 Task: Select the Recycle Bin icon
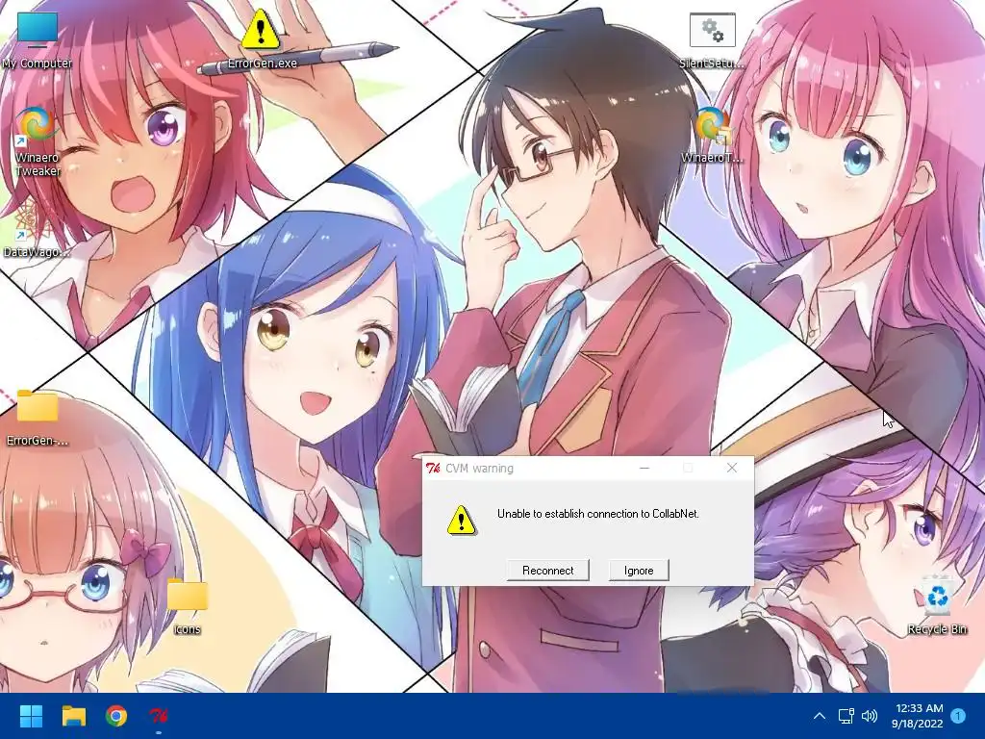click(x=937, y=606)
